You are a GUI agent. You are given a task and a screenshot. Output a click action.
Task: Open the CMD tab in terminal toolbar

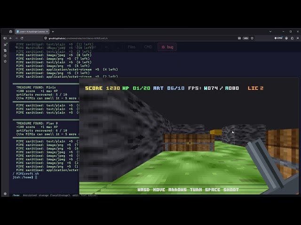pos(148,47)
